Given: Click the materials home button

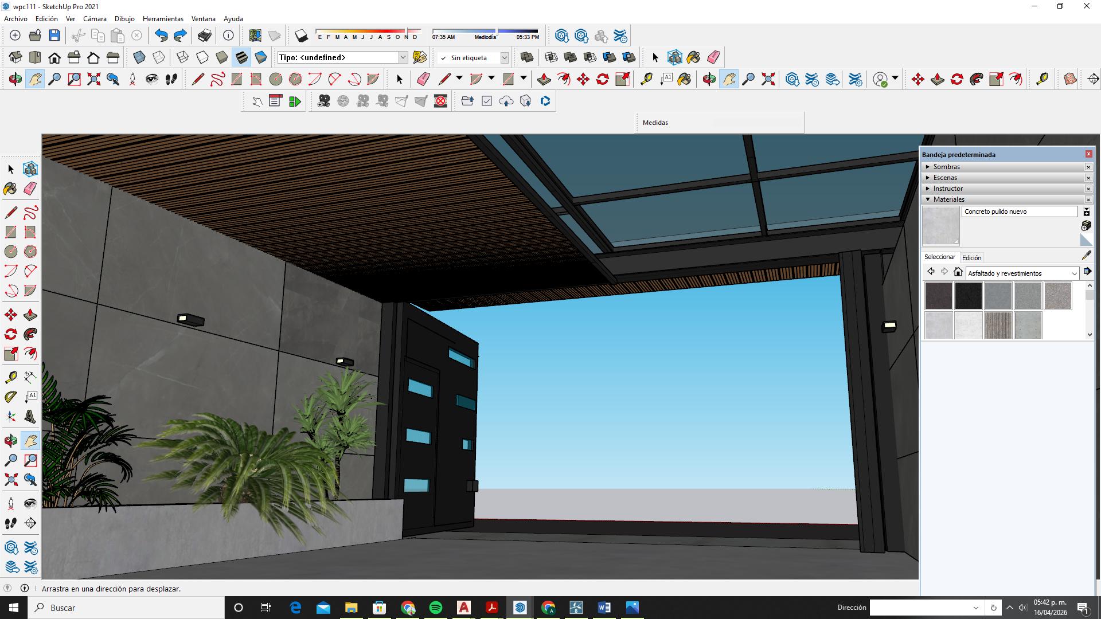Looking at the screenshot, I should 958,272.
